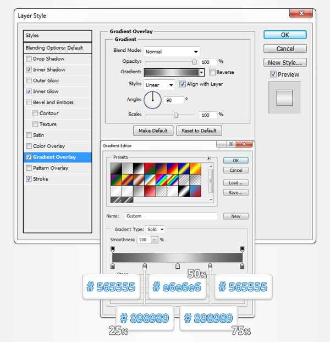
Task: Open the Smoothness arrow popup
Action: tap(154, 240)
